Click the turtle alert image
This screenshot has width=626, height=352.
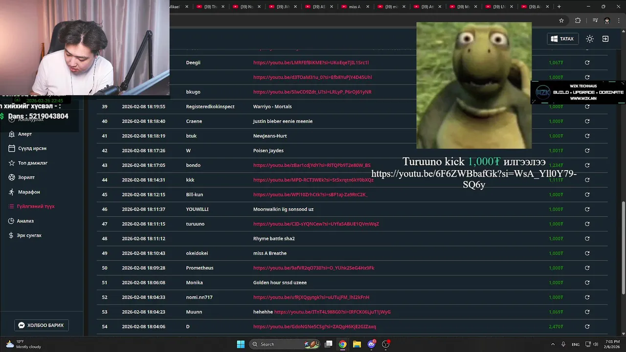tap(474, 86)
